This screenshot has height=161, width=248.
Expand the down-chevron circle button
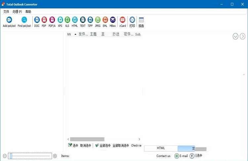tap(235, 36)
